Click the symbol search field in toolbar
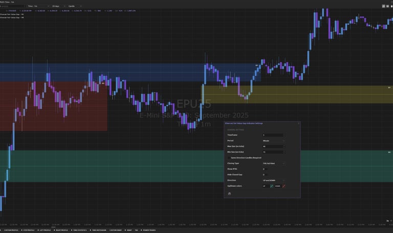This screenshot has width=393, height=233. point(12,6)
